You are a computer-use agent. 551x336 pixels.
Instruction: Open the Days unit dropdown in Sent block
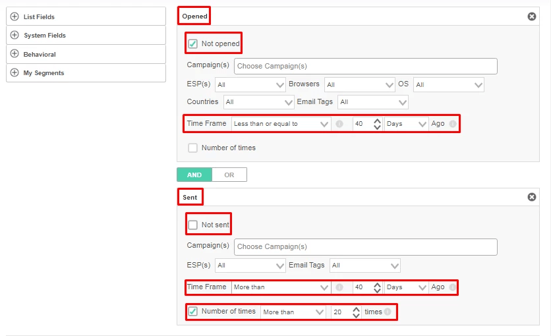406,287
